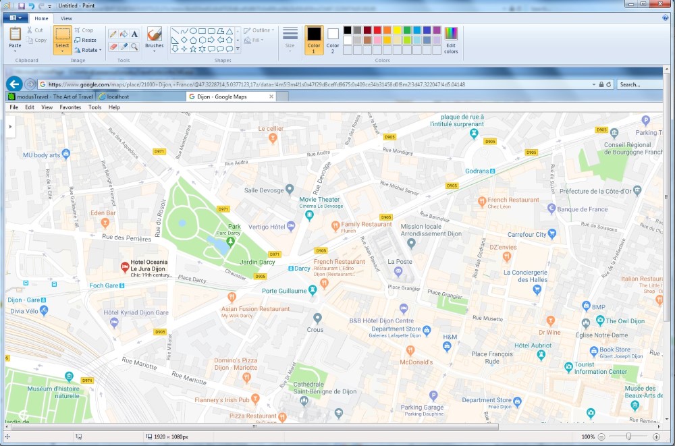This screenshot has width=675, height=446.
Task: Click the zoom out minus button
Action: 602,437
